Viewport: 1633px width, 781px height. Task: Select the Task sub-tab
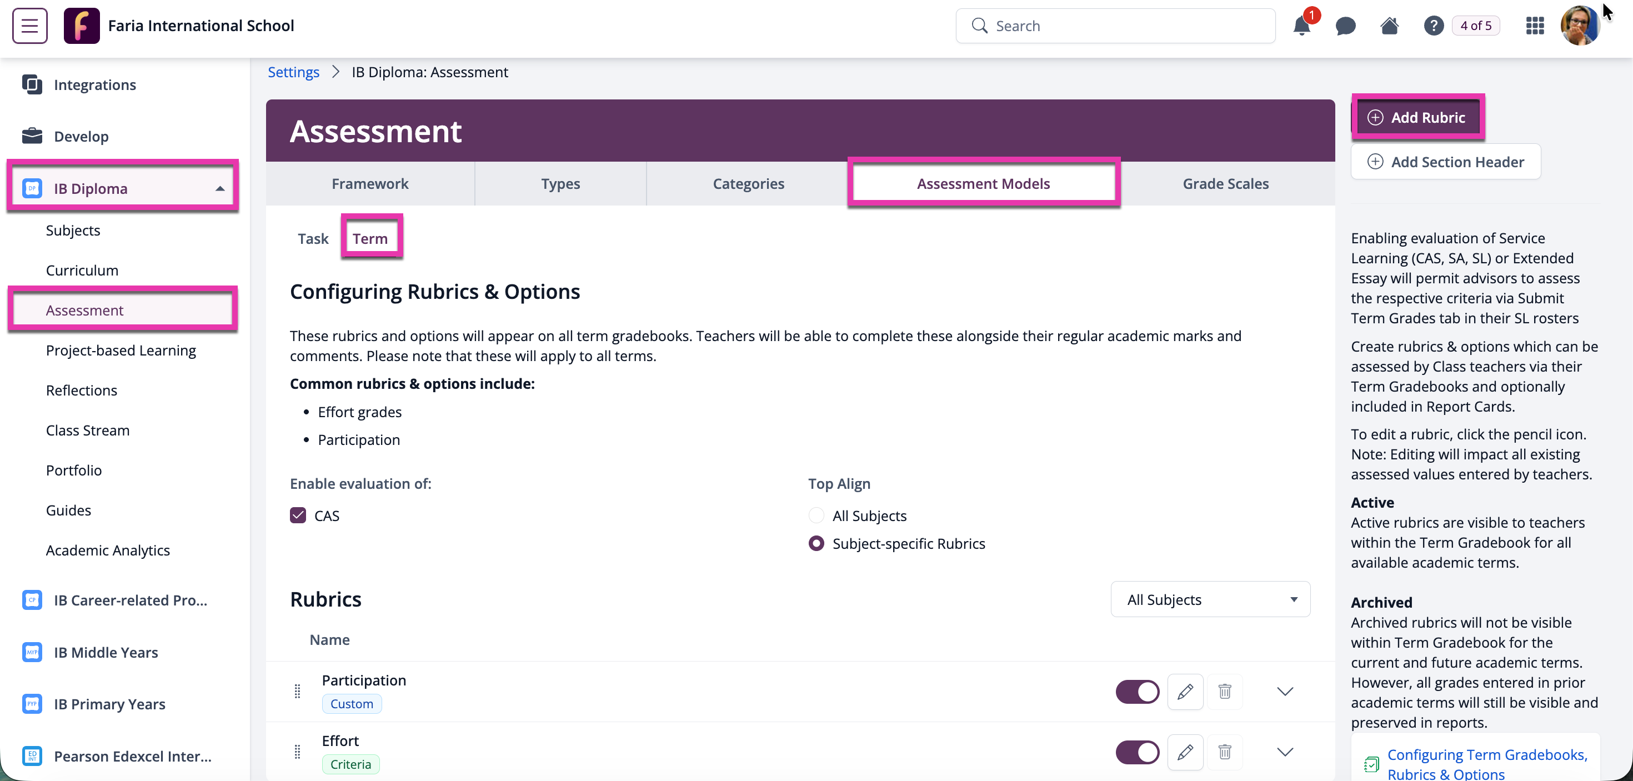[x=313, y=238]
